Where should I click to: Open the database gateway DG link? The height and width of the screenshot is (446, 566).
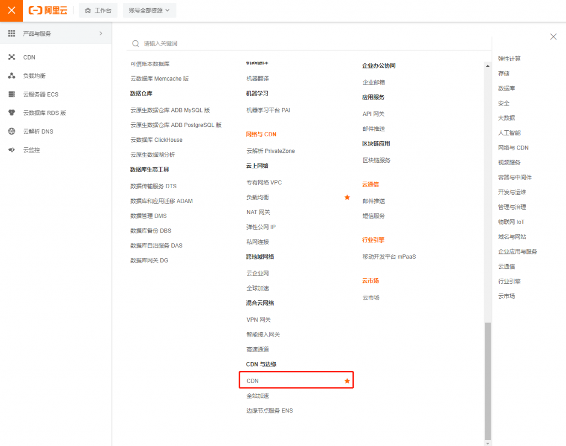pyautogui.click(x=149, y=261)
